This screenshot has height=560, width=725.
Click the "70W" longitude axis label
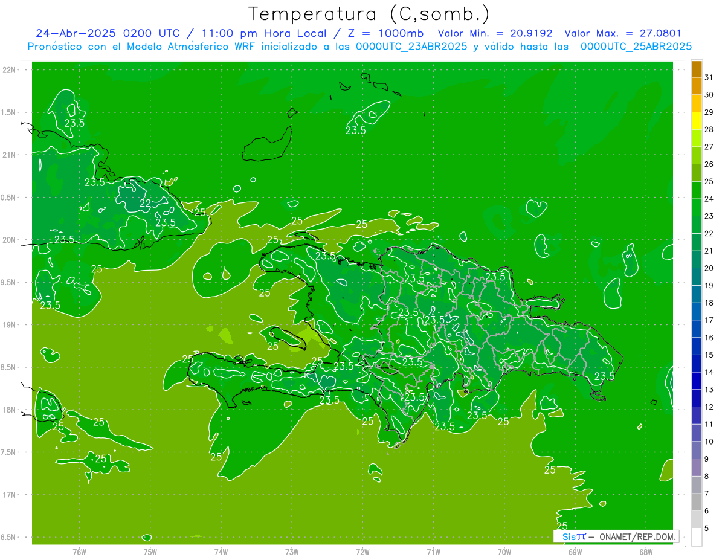[x=504, y=552]
